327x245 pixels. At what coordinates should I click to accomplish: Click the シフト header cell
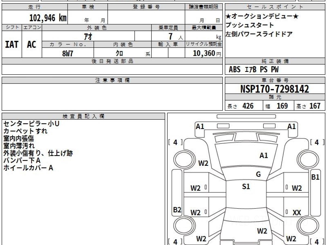12,27
